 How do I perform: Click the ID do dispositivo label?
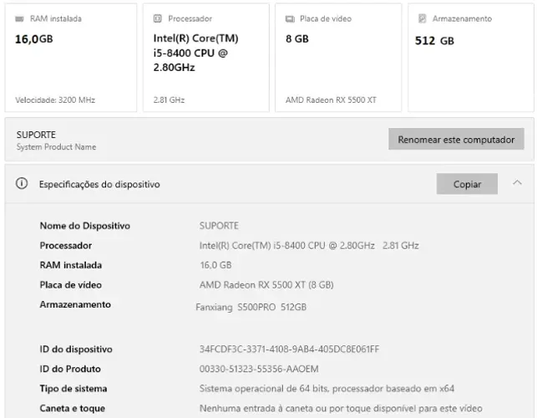click(x=76, y=349)
